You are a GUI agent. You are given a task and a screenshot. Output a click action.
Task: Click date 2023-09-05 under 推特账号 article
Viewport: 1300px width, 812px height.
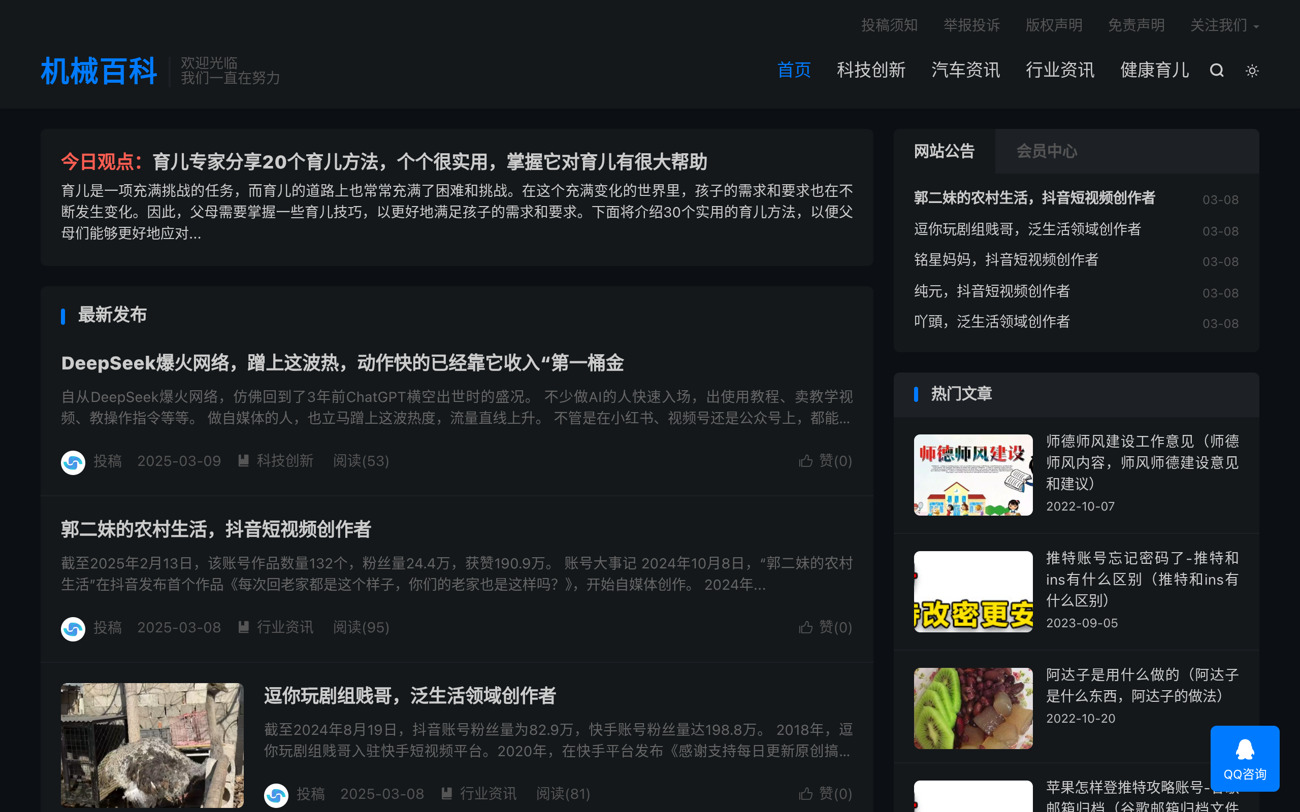[1082, 623]
